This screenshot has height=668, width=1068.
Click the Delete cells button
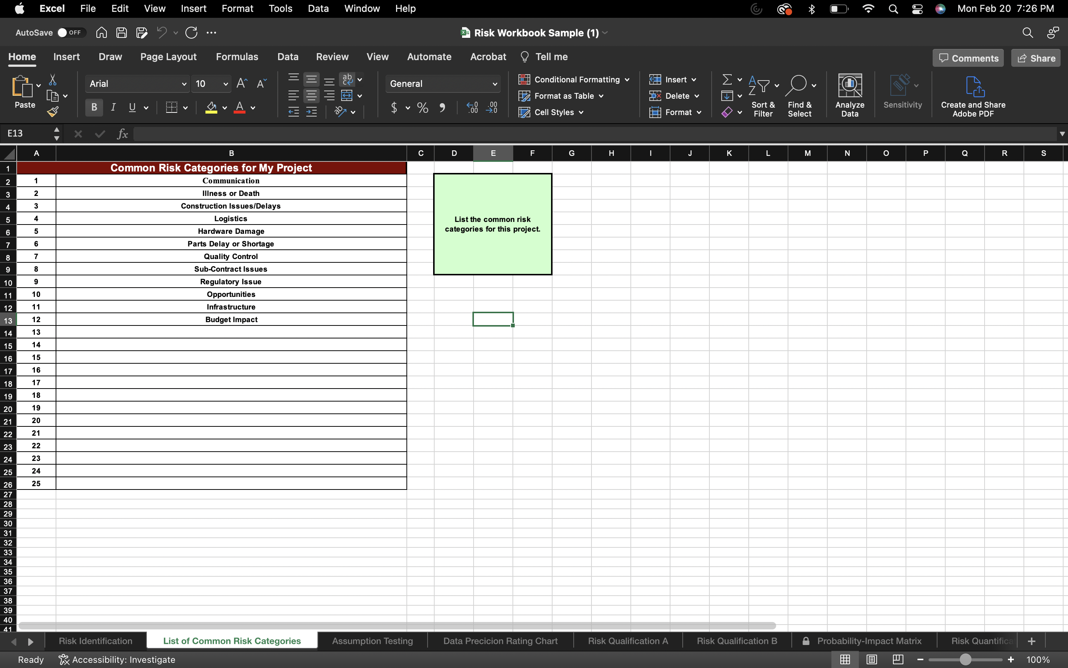669,96
